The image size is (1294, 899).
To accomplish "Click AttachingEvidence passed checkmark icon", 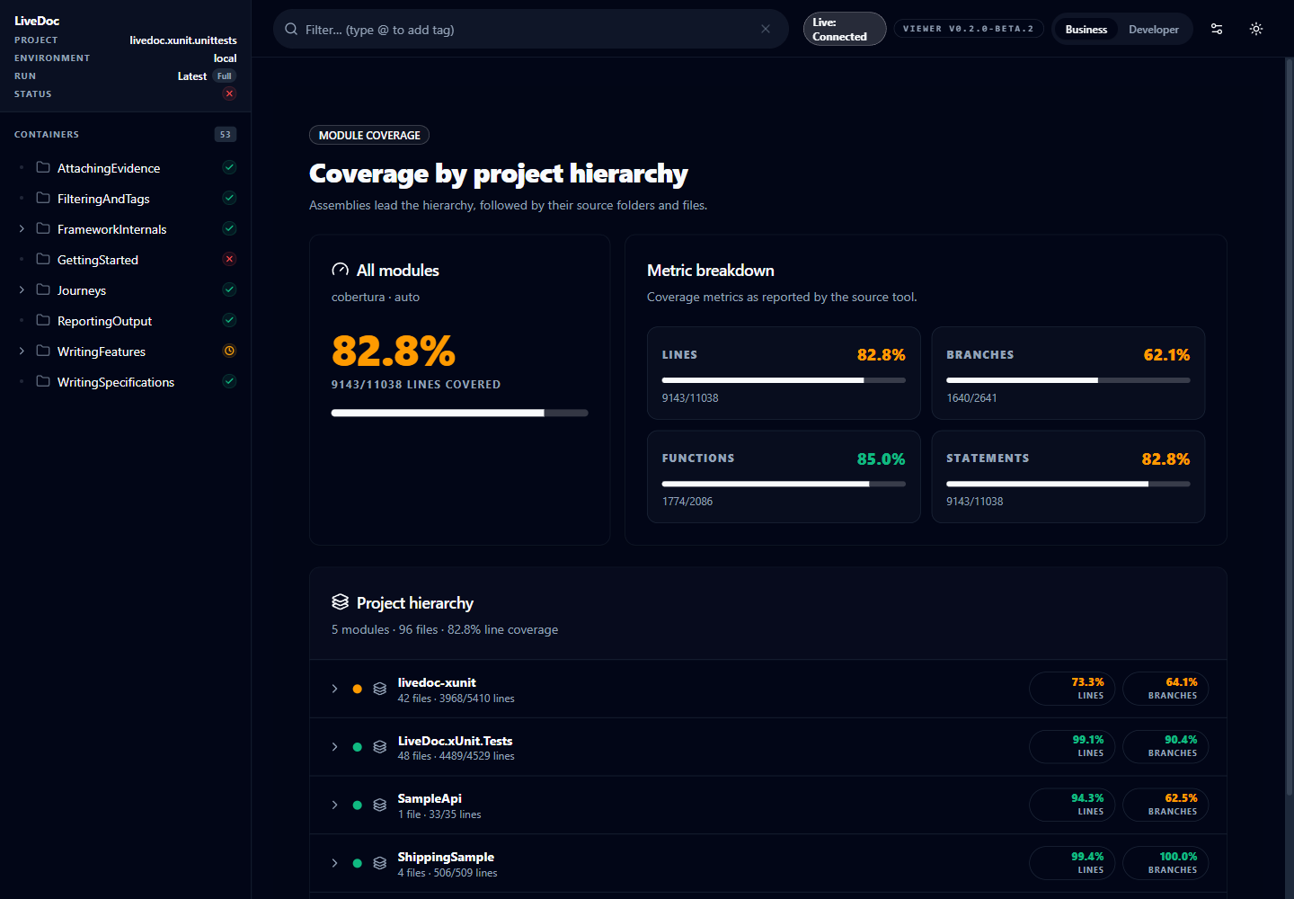I will click(229, 167).
